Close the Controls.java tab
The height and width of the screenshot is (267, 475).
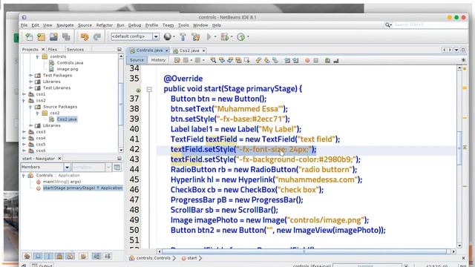pos(166,50)
